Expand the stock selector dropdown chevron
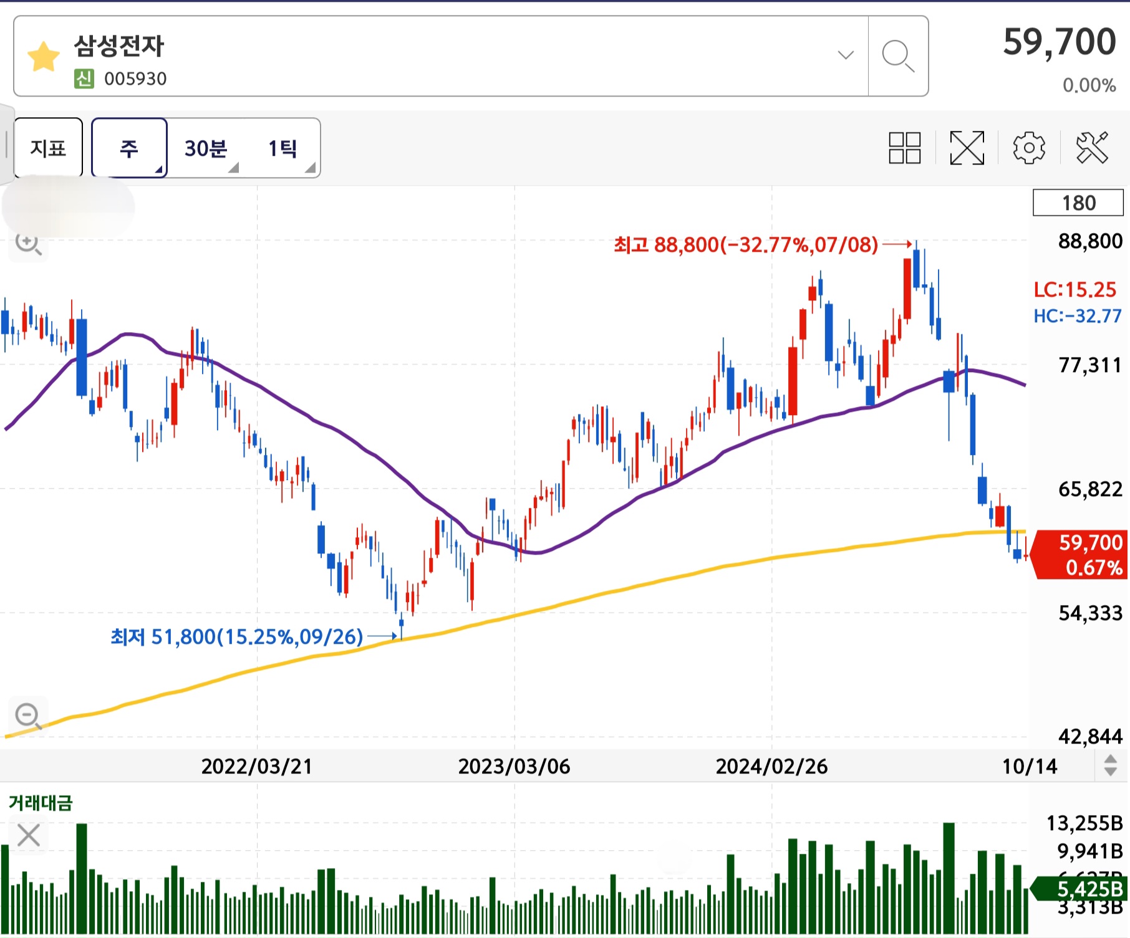1130x938 pixels. tap(846, 55)
